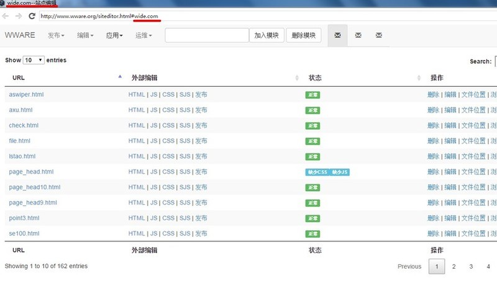The height and width of the screenshot is (281, 497).
Task: Click the browser forward arrow
Action: tap(20, 16)
